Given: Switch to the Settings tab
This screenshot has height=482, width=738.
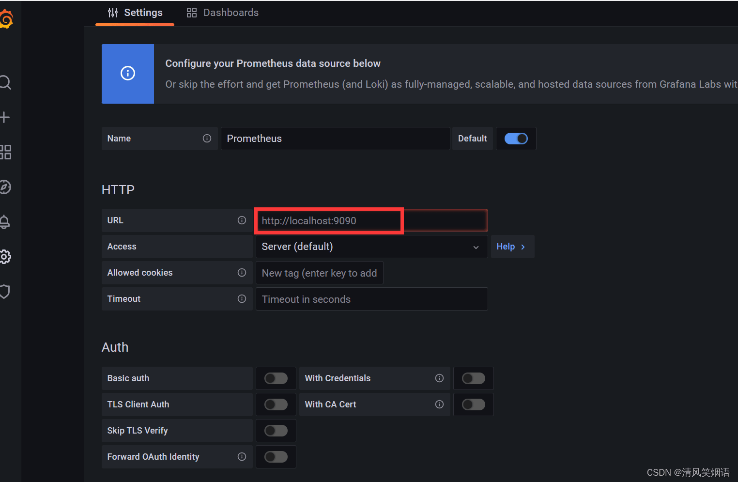Looking at the screenshot, I should click(135, 13).
